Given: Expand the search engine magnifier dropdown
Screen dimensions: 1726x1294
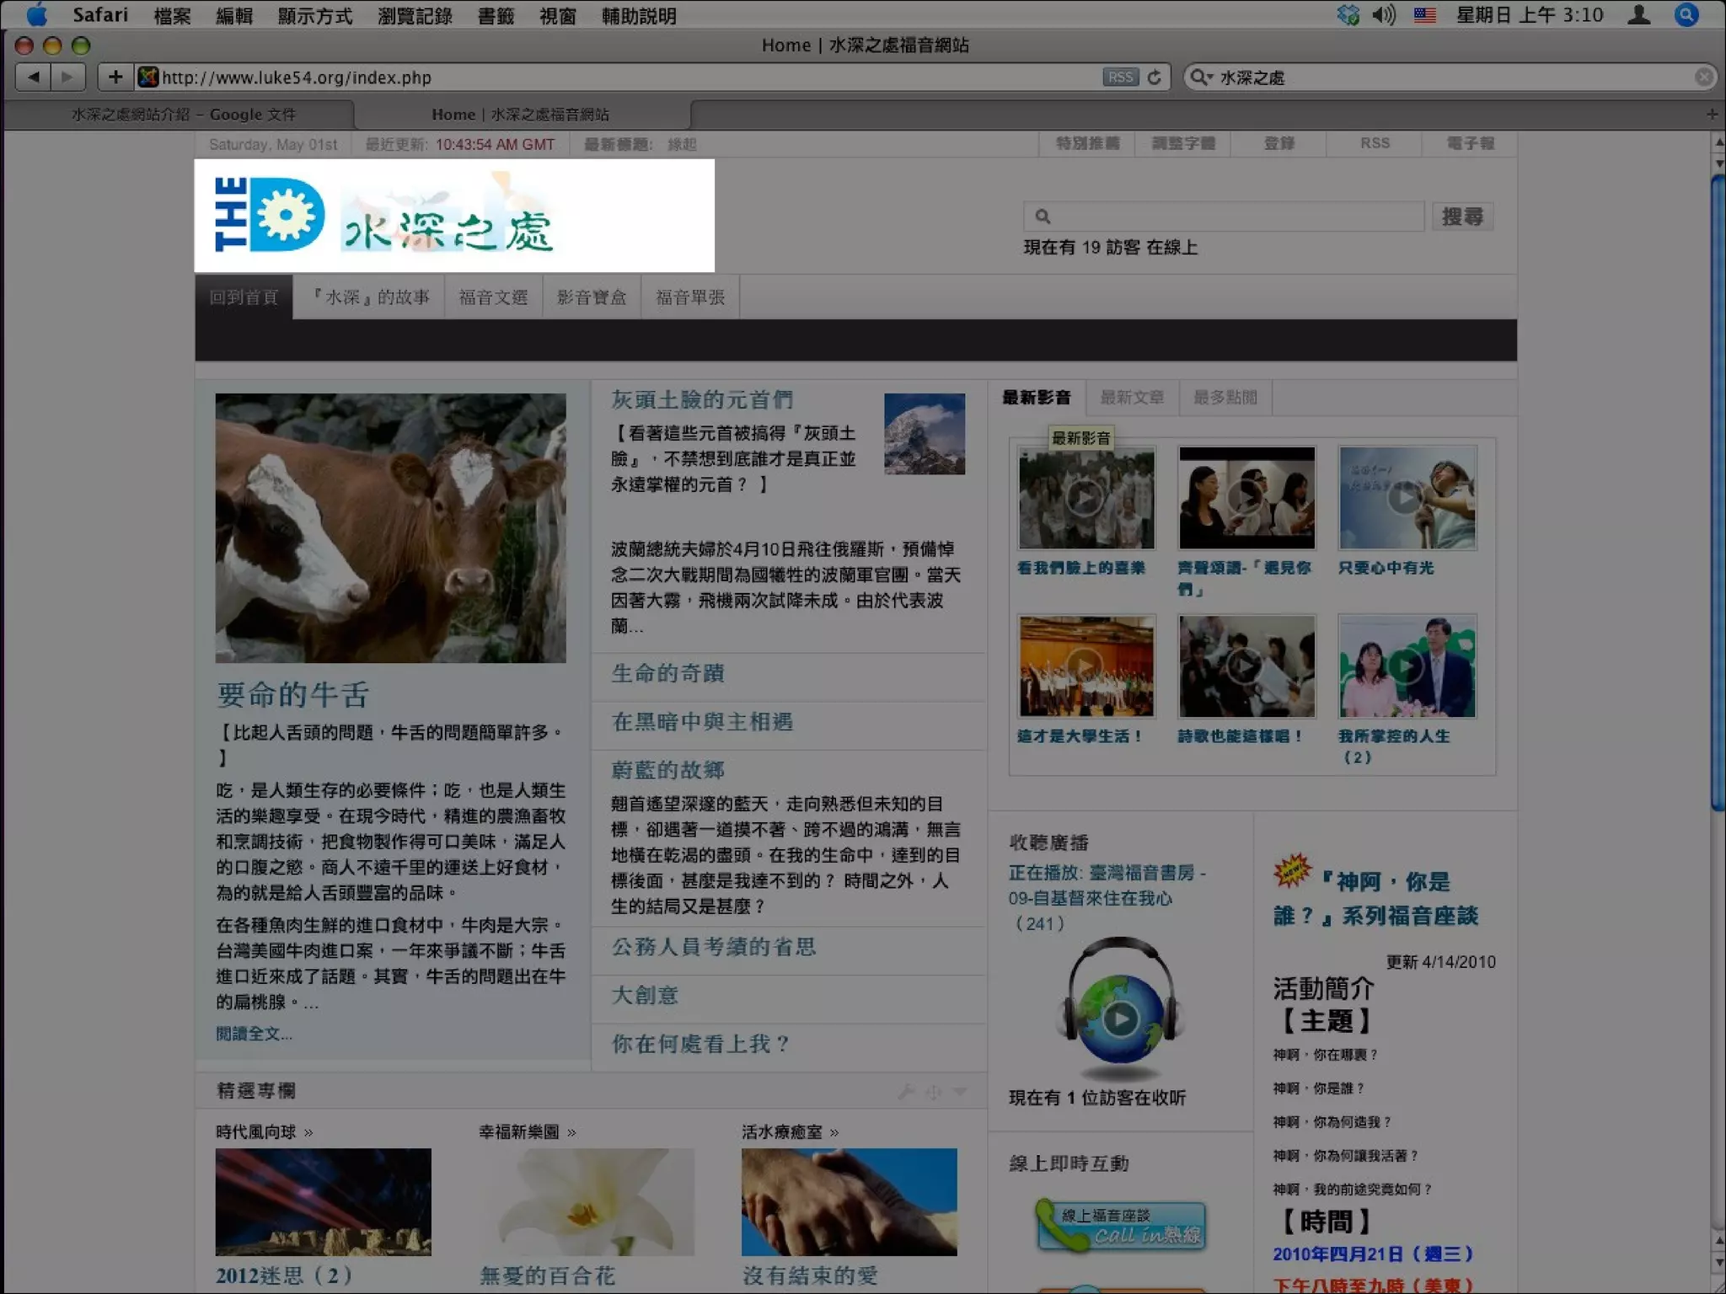Looking at the screenshot, I should tap(1200, 78).
